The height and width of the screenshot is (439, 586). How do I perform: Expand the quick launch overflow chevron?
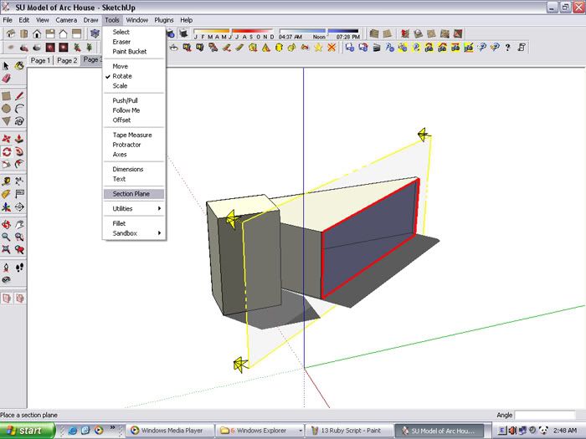point(112,427)
